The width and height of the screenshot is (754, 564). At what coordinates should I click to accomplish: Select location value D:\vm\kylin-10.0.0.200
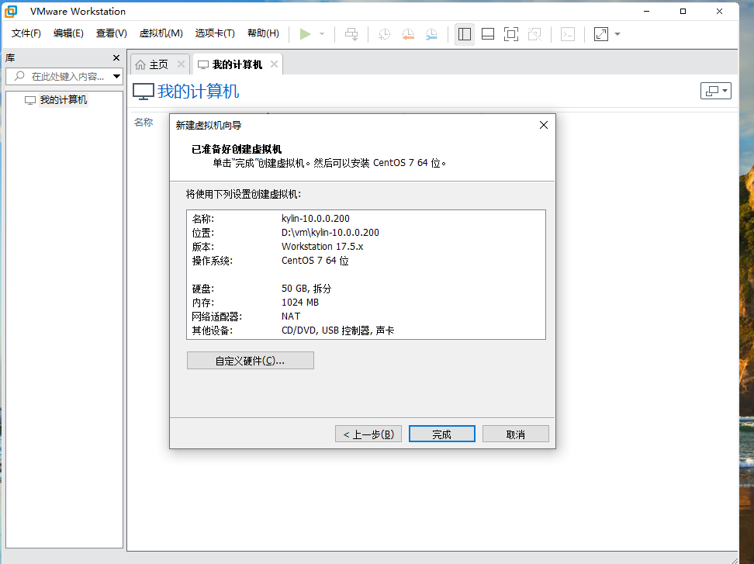click(330, 232)
